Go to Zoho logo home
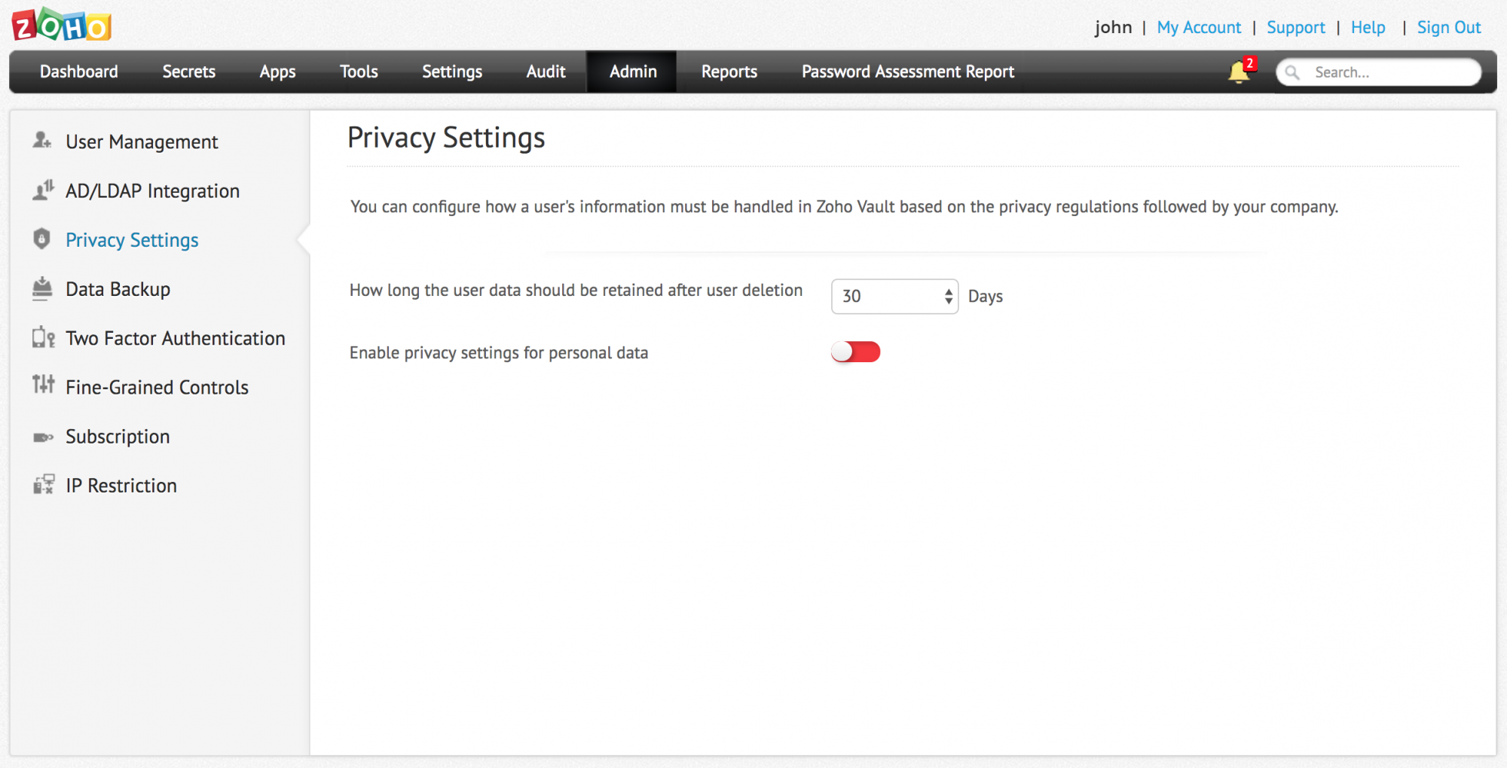Viewport: 1507px width, 768px height. point(62,26)
